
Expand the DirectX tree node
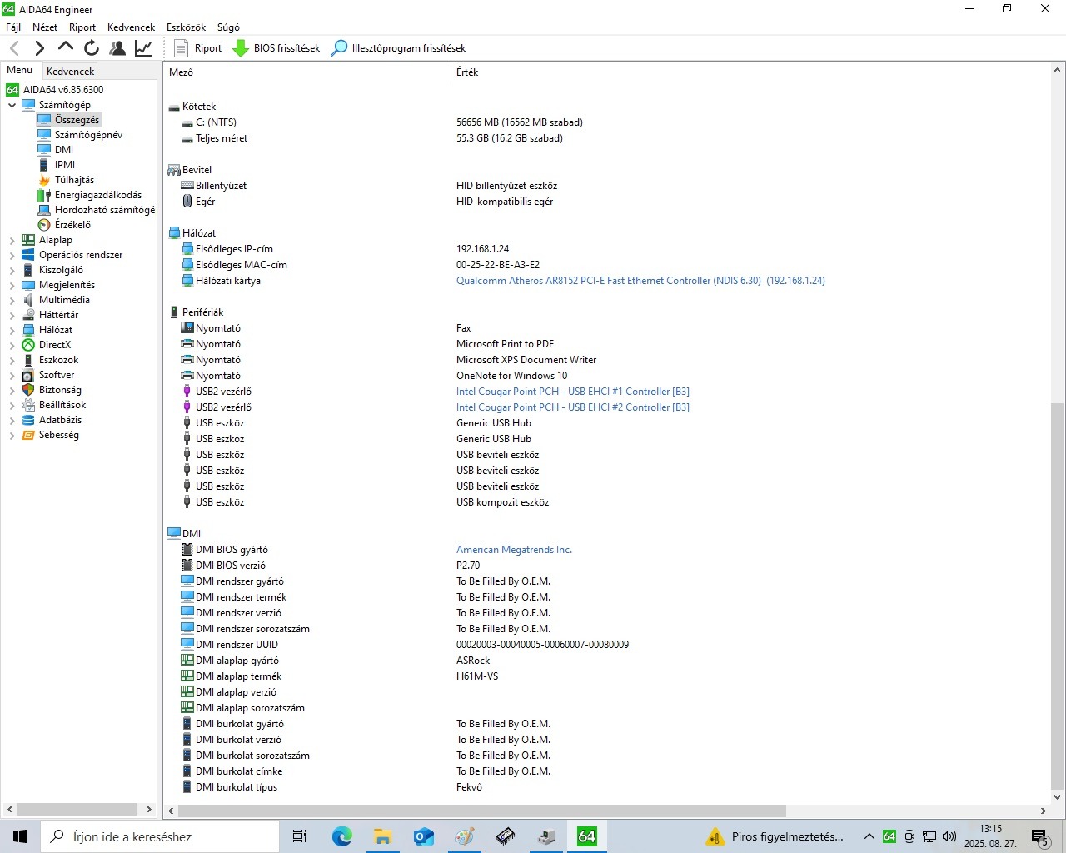[12, 345]
